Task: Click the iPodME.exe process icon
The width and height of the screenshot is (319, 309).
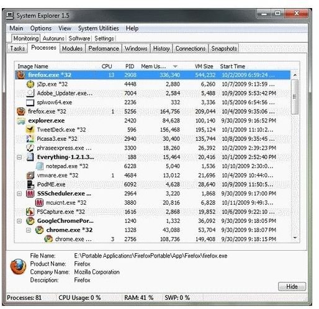Action: coord(30,184)
